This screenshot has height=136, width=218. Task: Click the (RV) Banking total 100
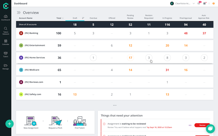click(58, 33)
